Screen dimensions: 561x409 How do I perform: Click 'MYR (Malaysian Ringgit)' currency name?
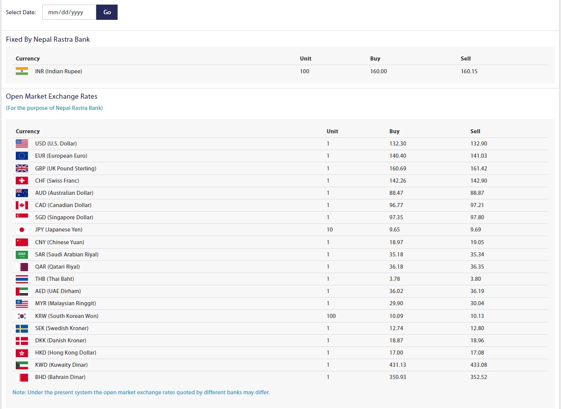click(66, 303)
